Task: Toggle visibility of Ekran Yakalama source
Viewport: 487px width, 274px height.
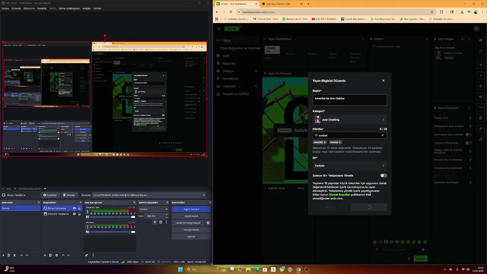Action: 74,208
